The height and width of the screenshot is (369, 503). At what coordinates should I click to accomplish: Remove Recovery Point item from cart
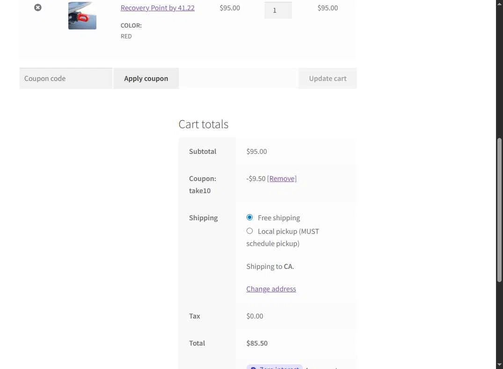tap(38, 7)
